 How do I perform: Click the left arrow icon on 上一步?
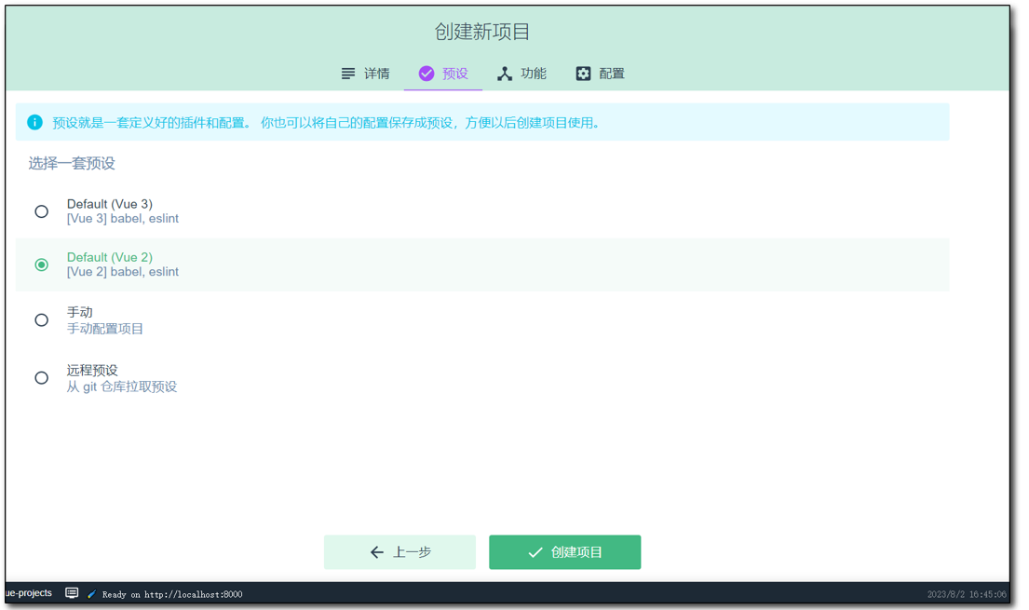(376, 552)
